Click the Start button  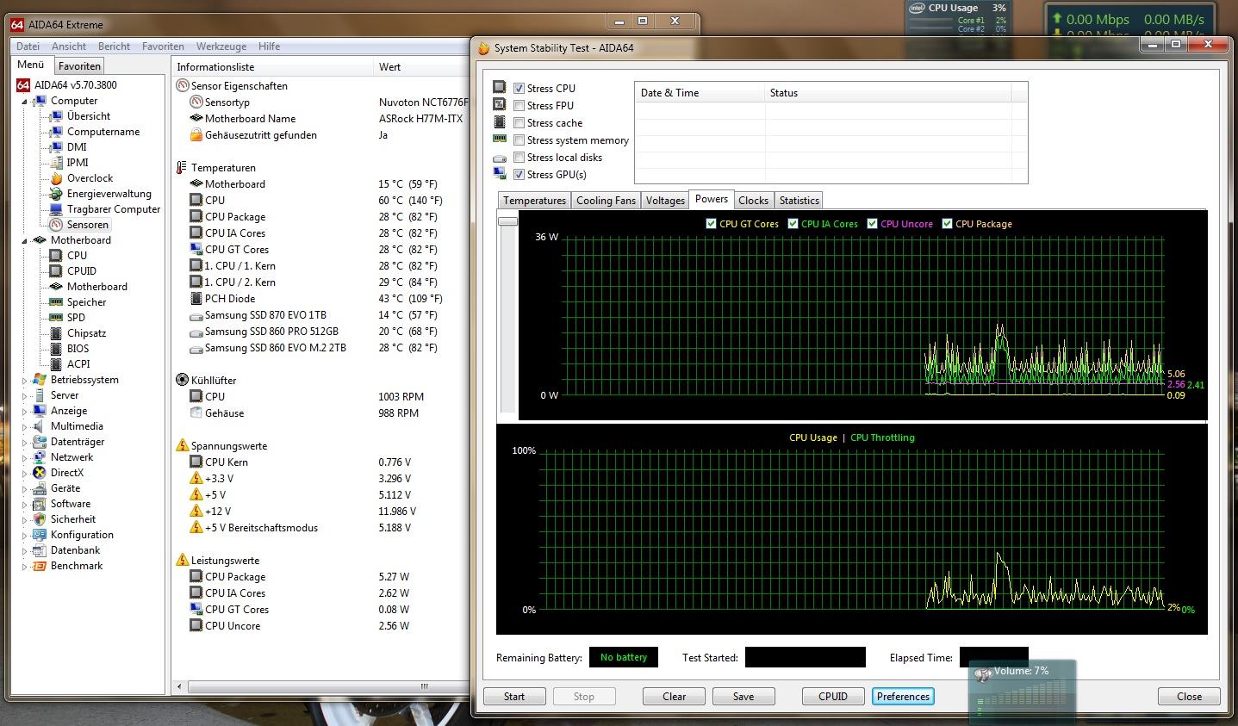(514, 697)
